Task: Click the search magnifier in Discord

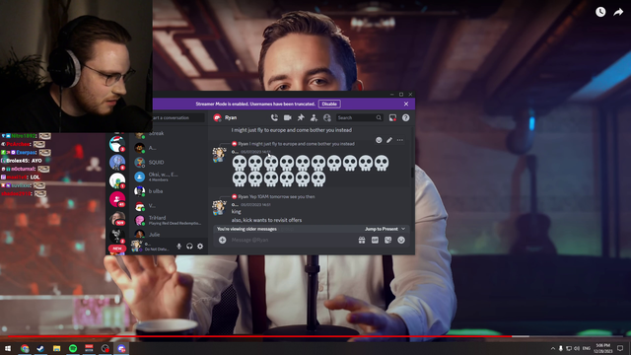Action: click(x=379, y=117)
